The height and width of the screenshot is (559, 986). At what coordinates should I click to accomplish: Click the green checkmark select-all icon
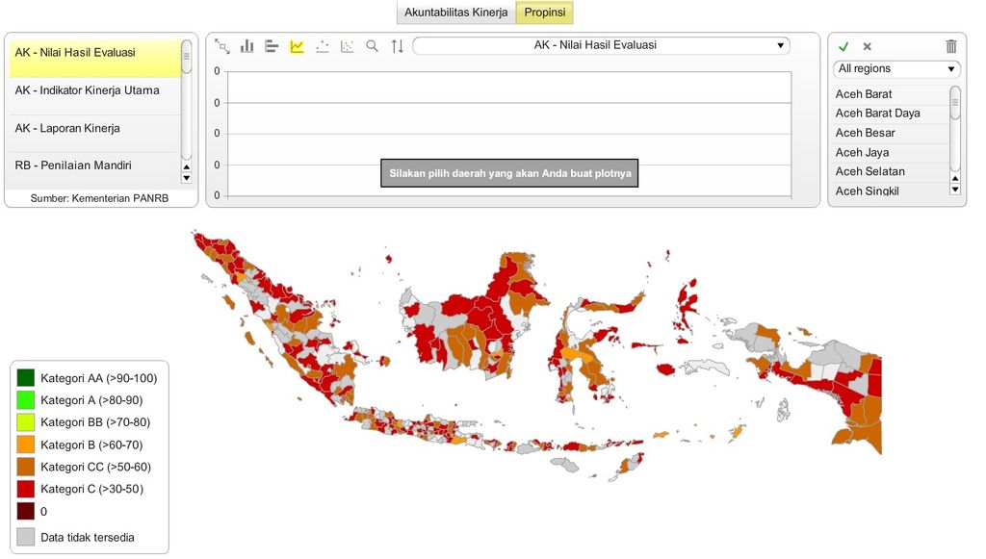[x=843, y=46]
